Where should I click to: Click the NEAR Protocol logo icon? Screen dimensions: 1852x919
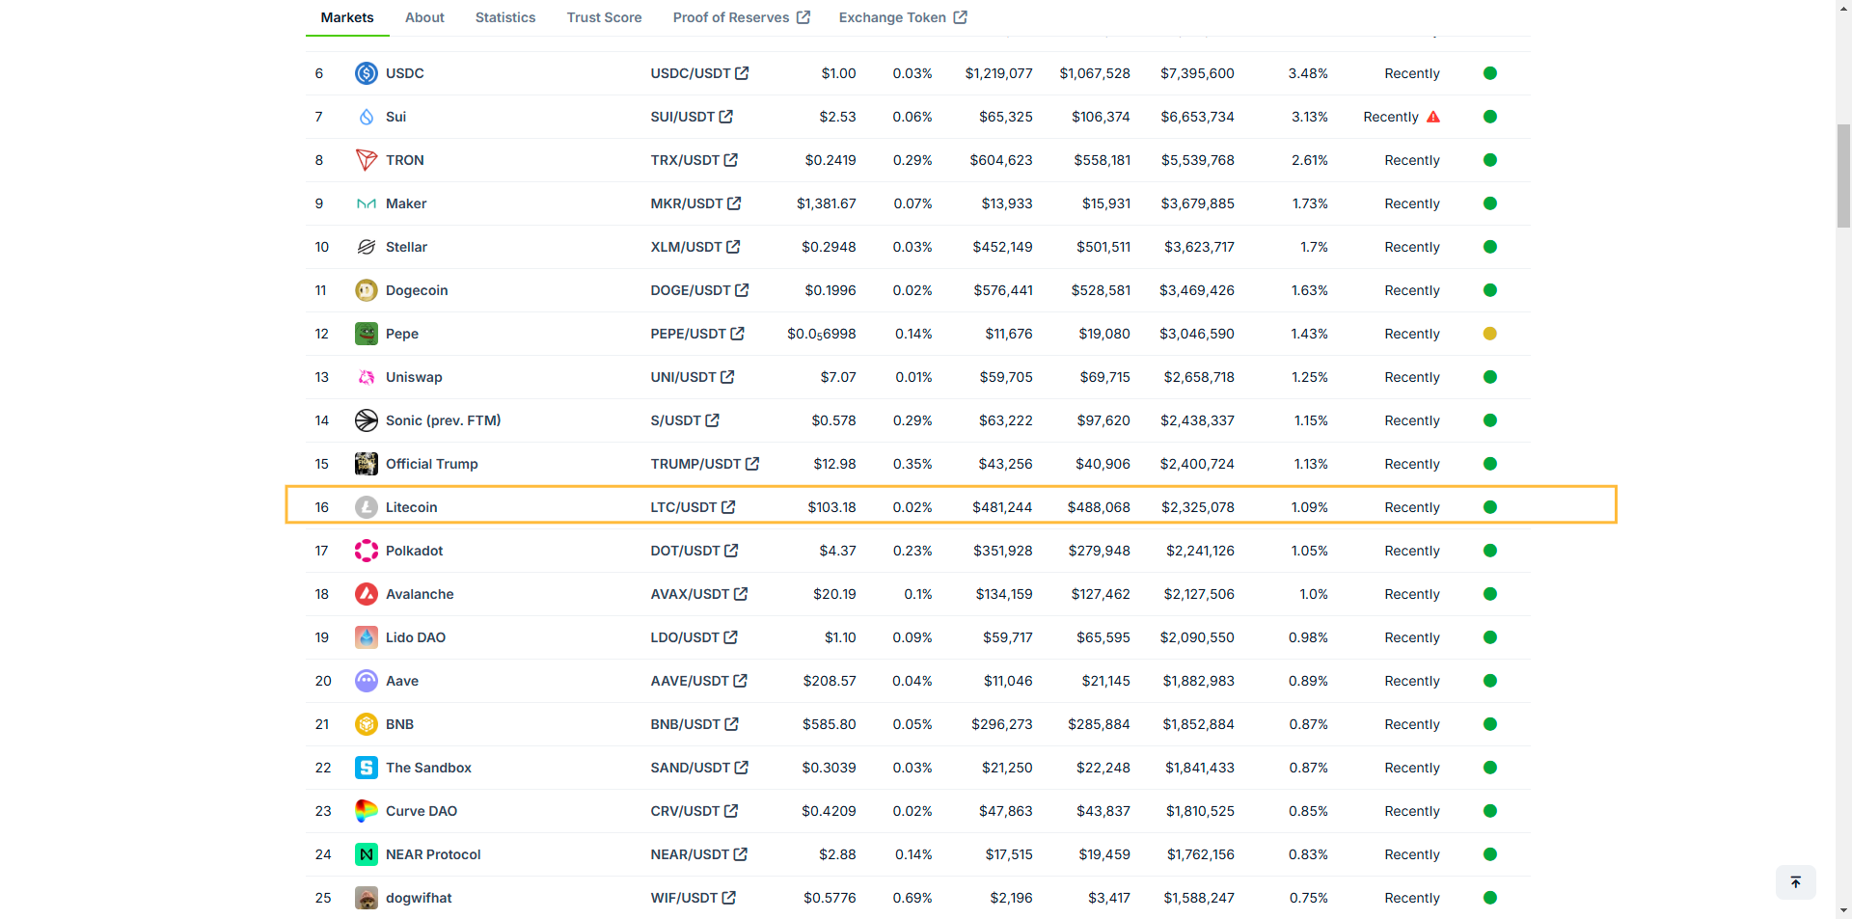coord(367,854)
